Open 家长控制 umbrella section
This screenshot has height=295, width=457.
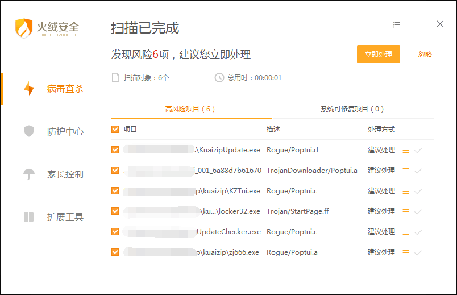[29, 174]
